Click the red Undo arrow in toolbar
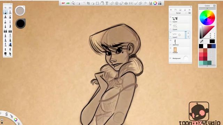The image size is (223, 125). tap(63, 3)
